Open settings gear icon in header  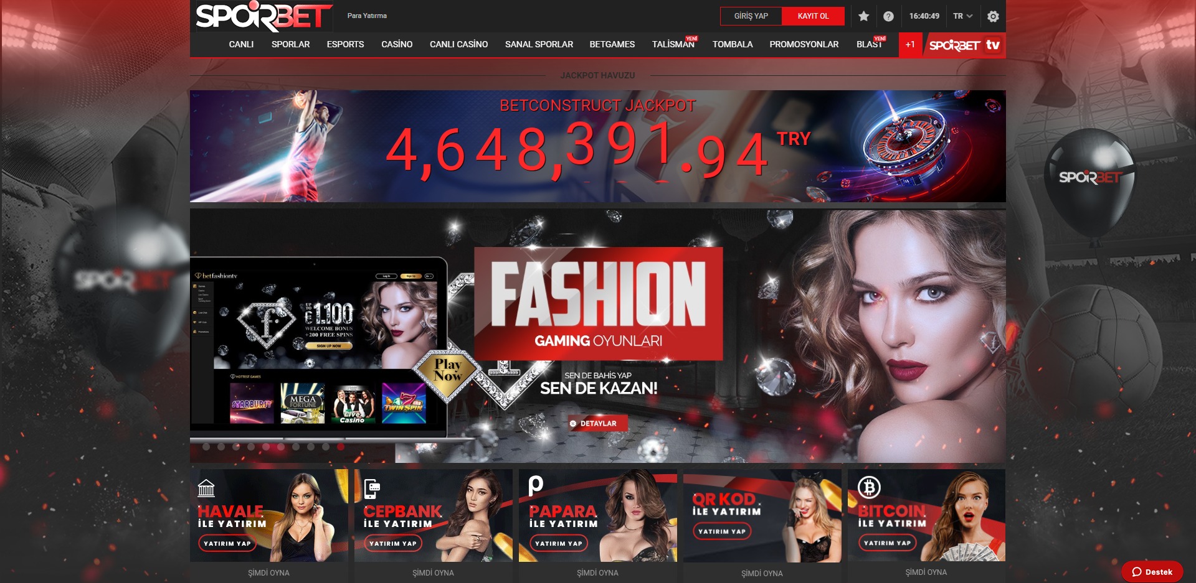point(993,16)
